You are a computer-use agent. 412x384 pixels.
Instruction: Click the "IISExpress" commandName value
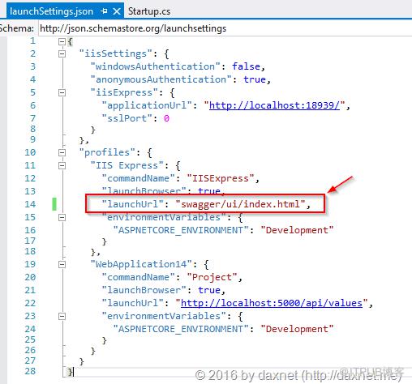coord(221,178)
